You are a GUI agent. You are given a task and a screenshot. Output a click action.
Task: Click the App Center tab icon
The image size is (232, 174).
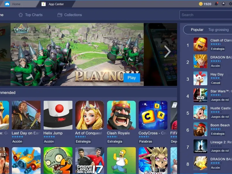[x=43, y=4]
